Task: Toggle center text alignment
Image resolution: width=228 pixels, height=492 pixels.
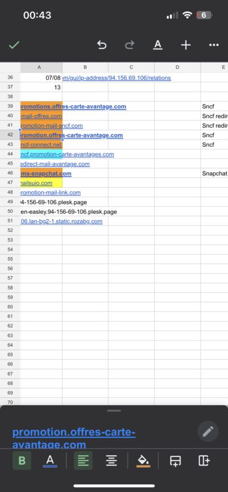Action: pyautogui.click(x=112, y=460)
